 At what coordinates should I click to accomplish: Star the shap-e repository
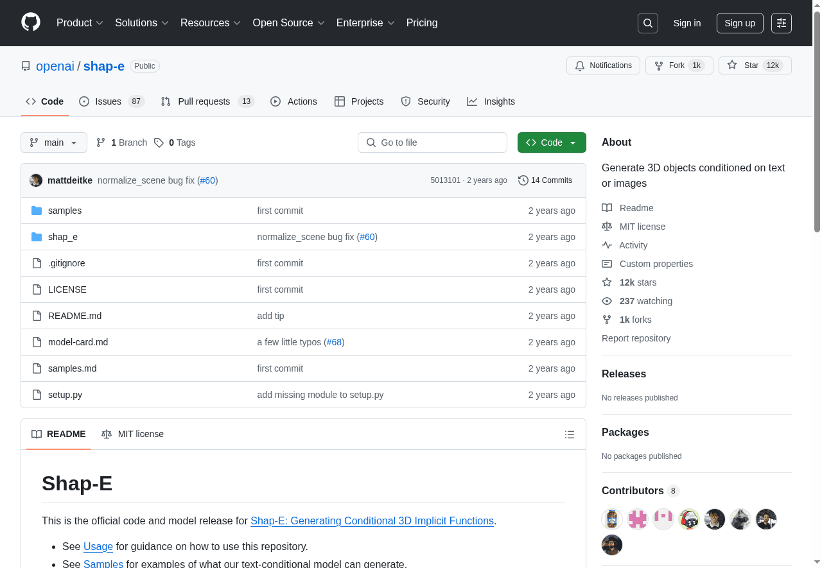745,65
